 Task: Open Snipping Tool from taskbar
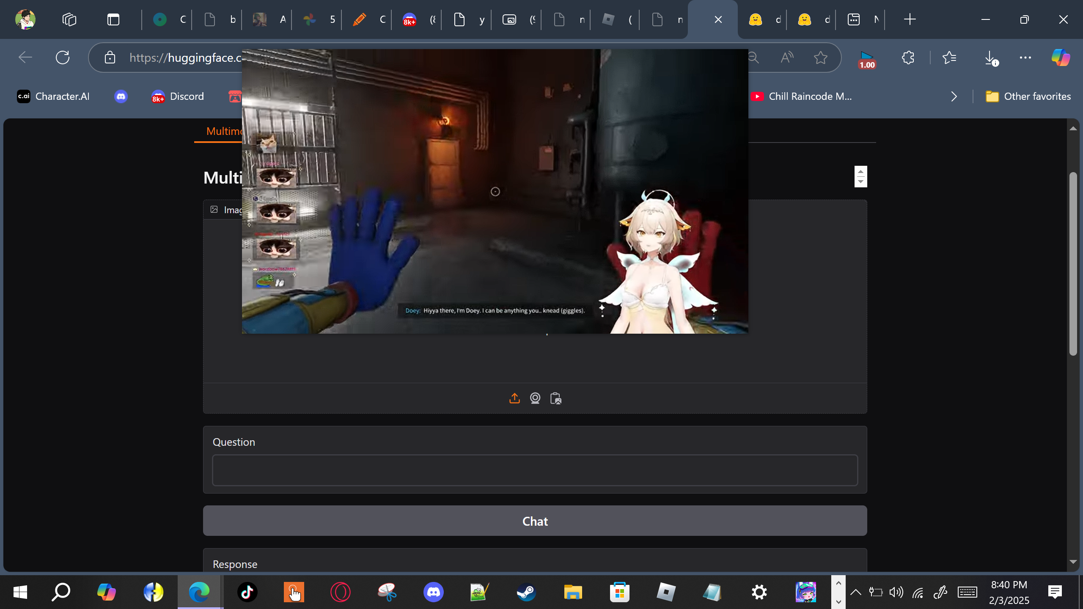[387, 592]
